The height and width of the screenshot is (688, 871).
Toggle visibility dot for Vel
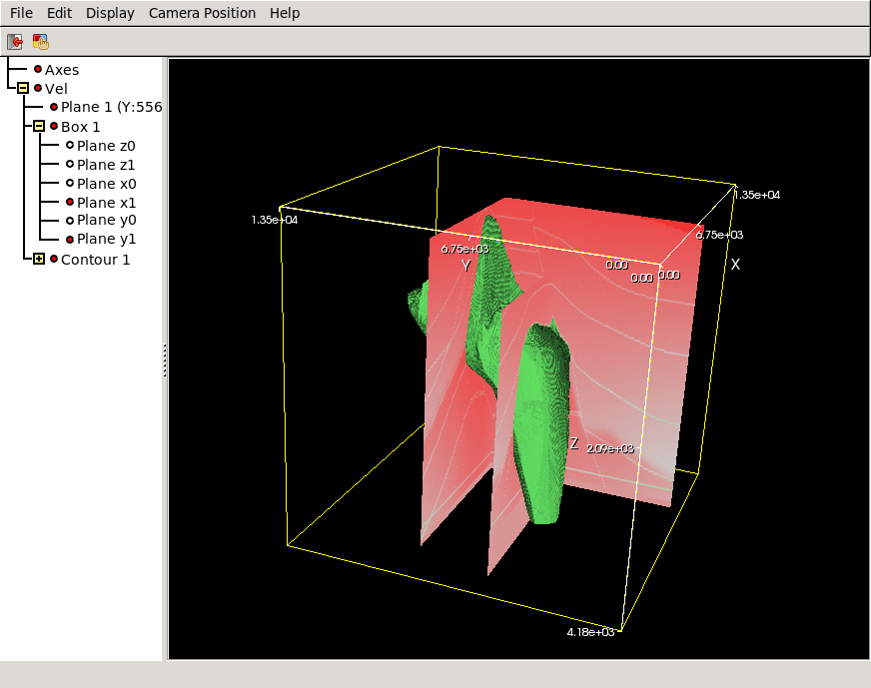click(x=38, y=88)
